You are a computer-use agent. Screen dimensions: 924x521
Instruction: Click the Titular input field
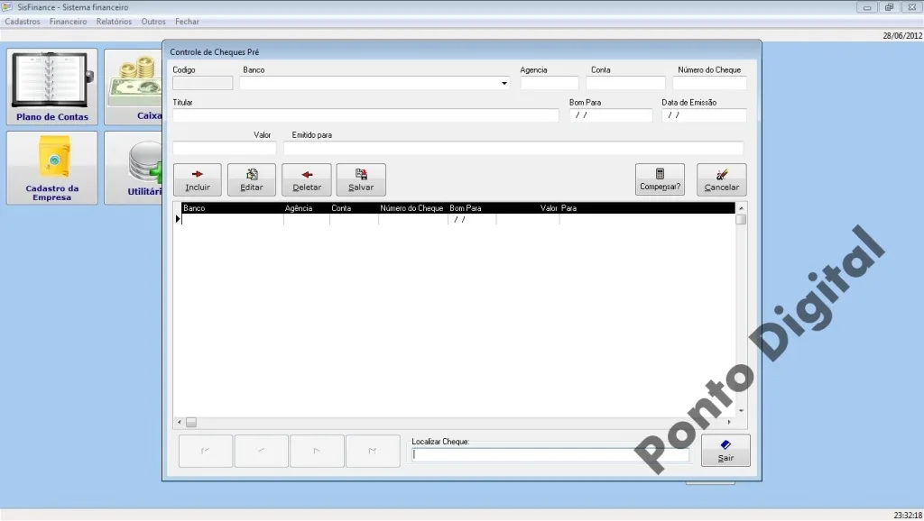pyautogui.click(x=365, y=115)
